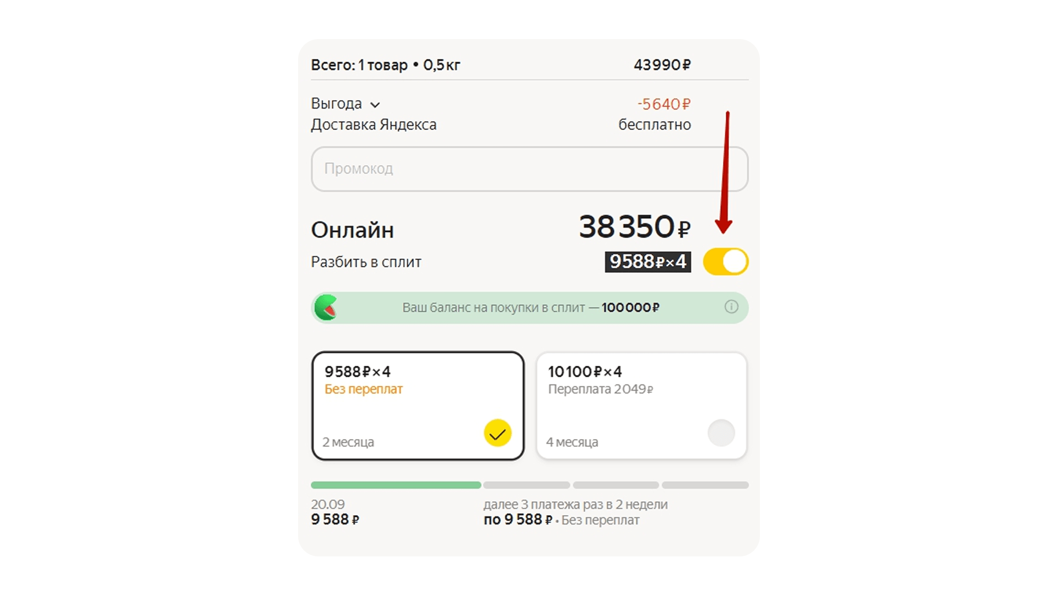Choose the 9588₽×4 plan title text
1058x595 pixels.
pos(357,372)
